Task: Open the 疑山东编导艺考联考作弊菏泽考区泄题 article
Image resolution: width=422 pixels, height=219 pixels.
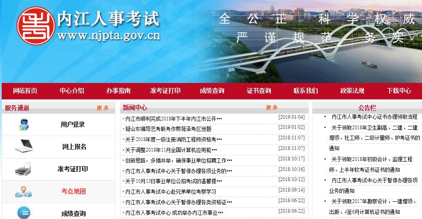Action: coord(168,129)
